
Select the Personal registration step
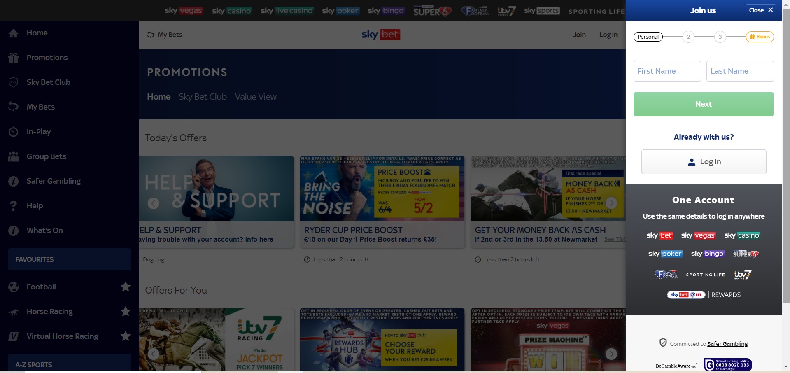coord(648,37)
